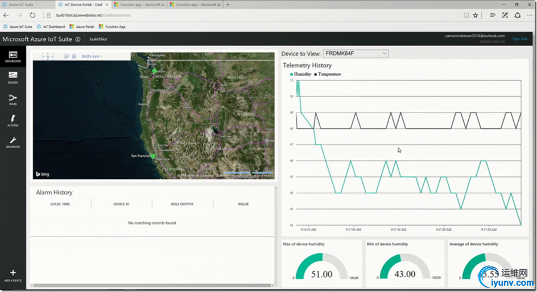Open the browser Hub icon

(493, 15)
